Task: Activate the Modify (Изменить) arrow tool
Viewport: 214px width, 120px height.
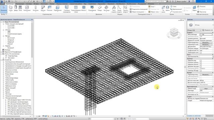Action: pyautogui.click(x=4, y=9)
